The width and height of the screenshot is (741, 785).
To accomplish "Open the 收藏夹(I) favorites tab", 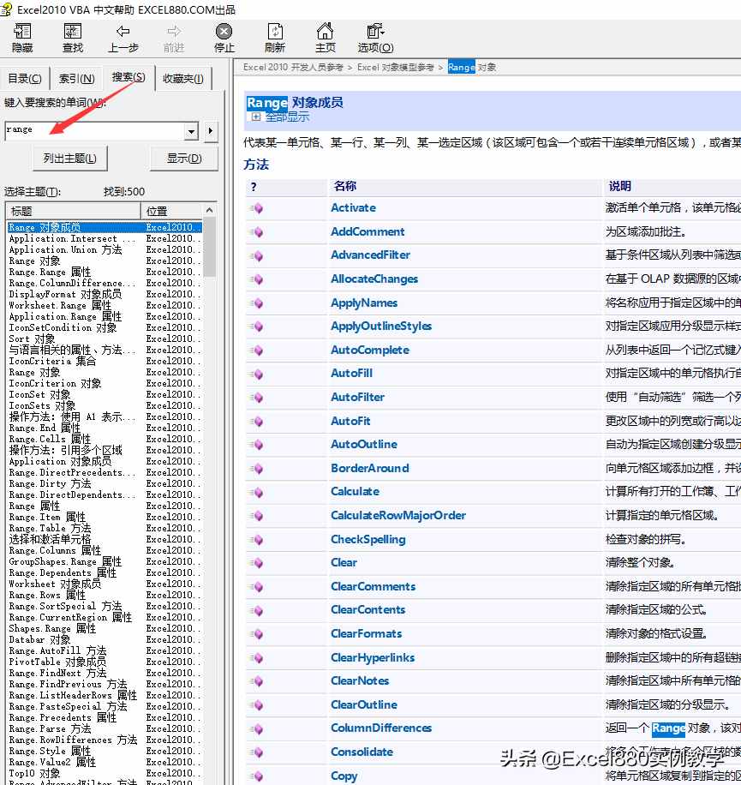I will (x=183, y=79).
